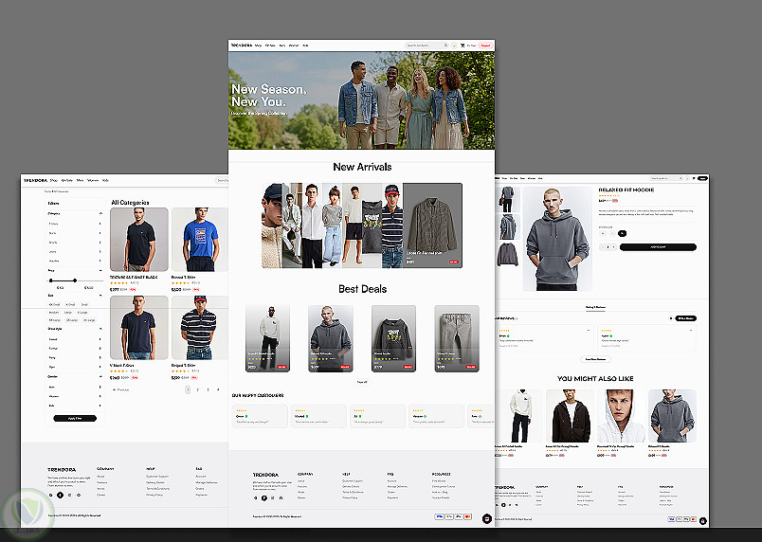Open Shop menu on category page navbar
762x542 pixels.
point(53,180)
